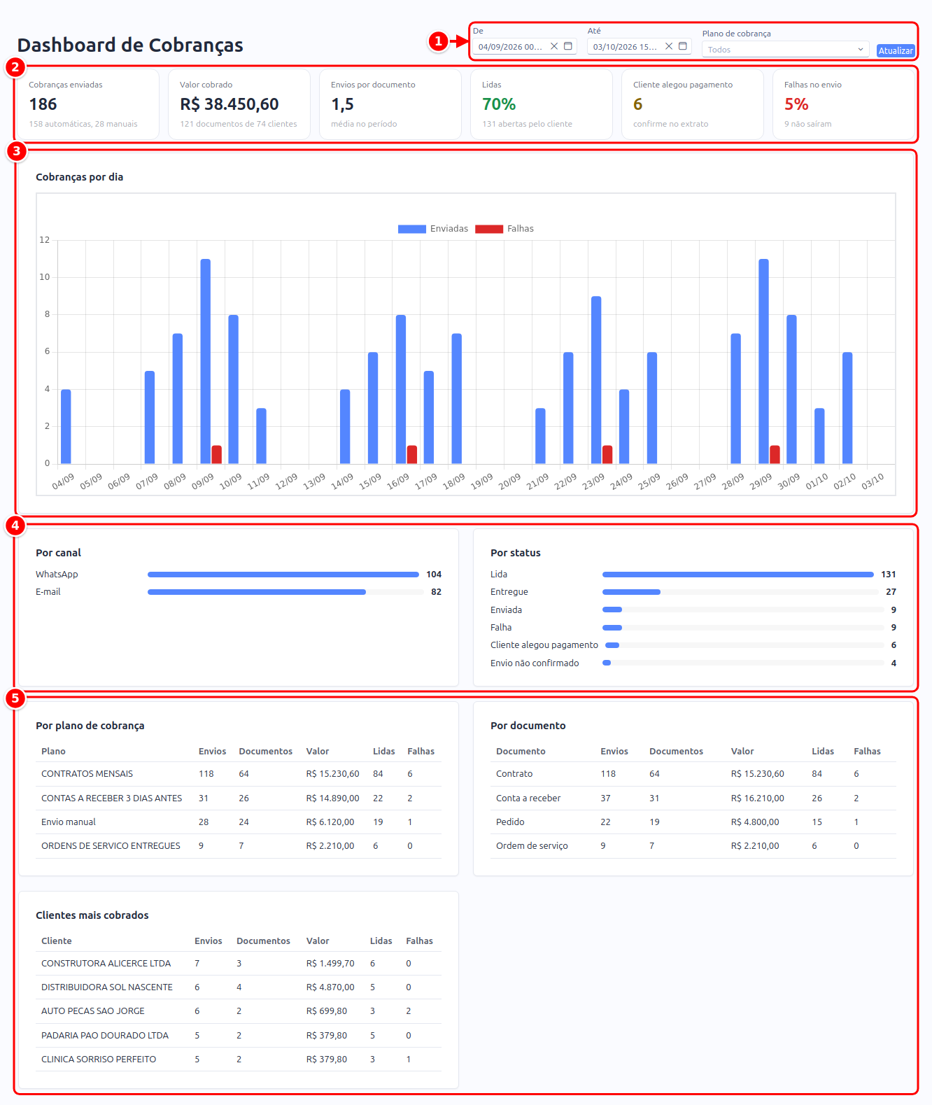Click the value R$ 4.870,00 in clients table
This screenshot has width=932, height=1105.
(330, 987)
